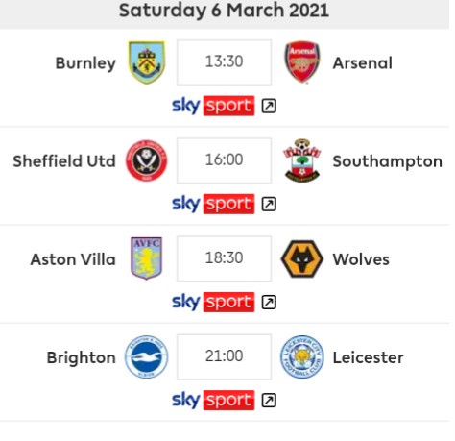This screenshot has width=455, height=441.
Task: Open external link icon under Burnley match
Action: [x=269, y=106]
